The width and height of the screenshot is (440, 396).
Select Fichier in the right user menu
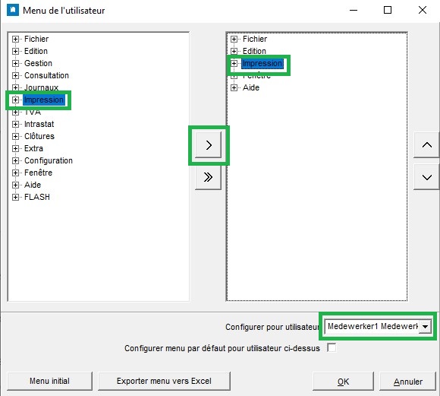click(255, 39)
